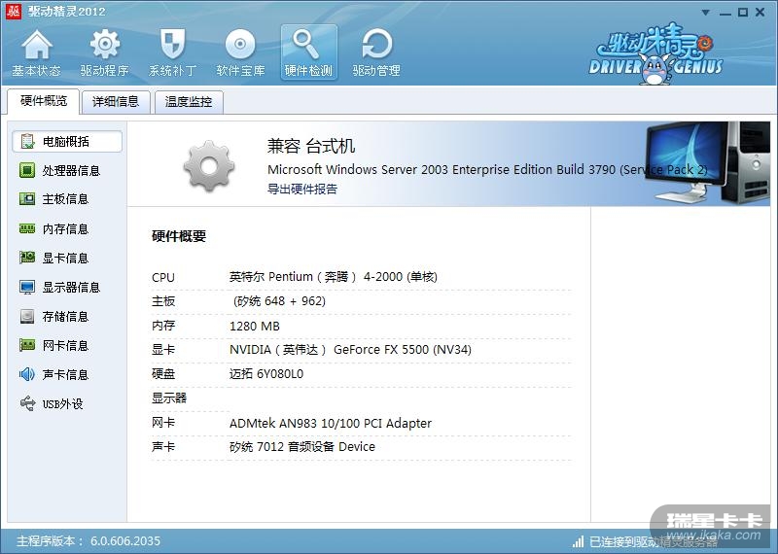Open 驱动管理 refresh icon

376,44
